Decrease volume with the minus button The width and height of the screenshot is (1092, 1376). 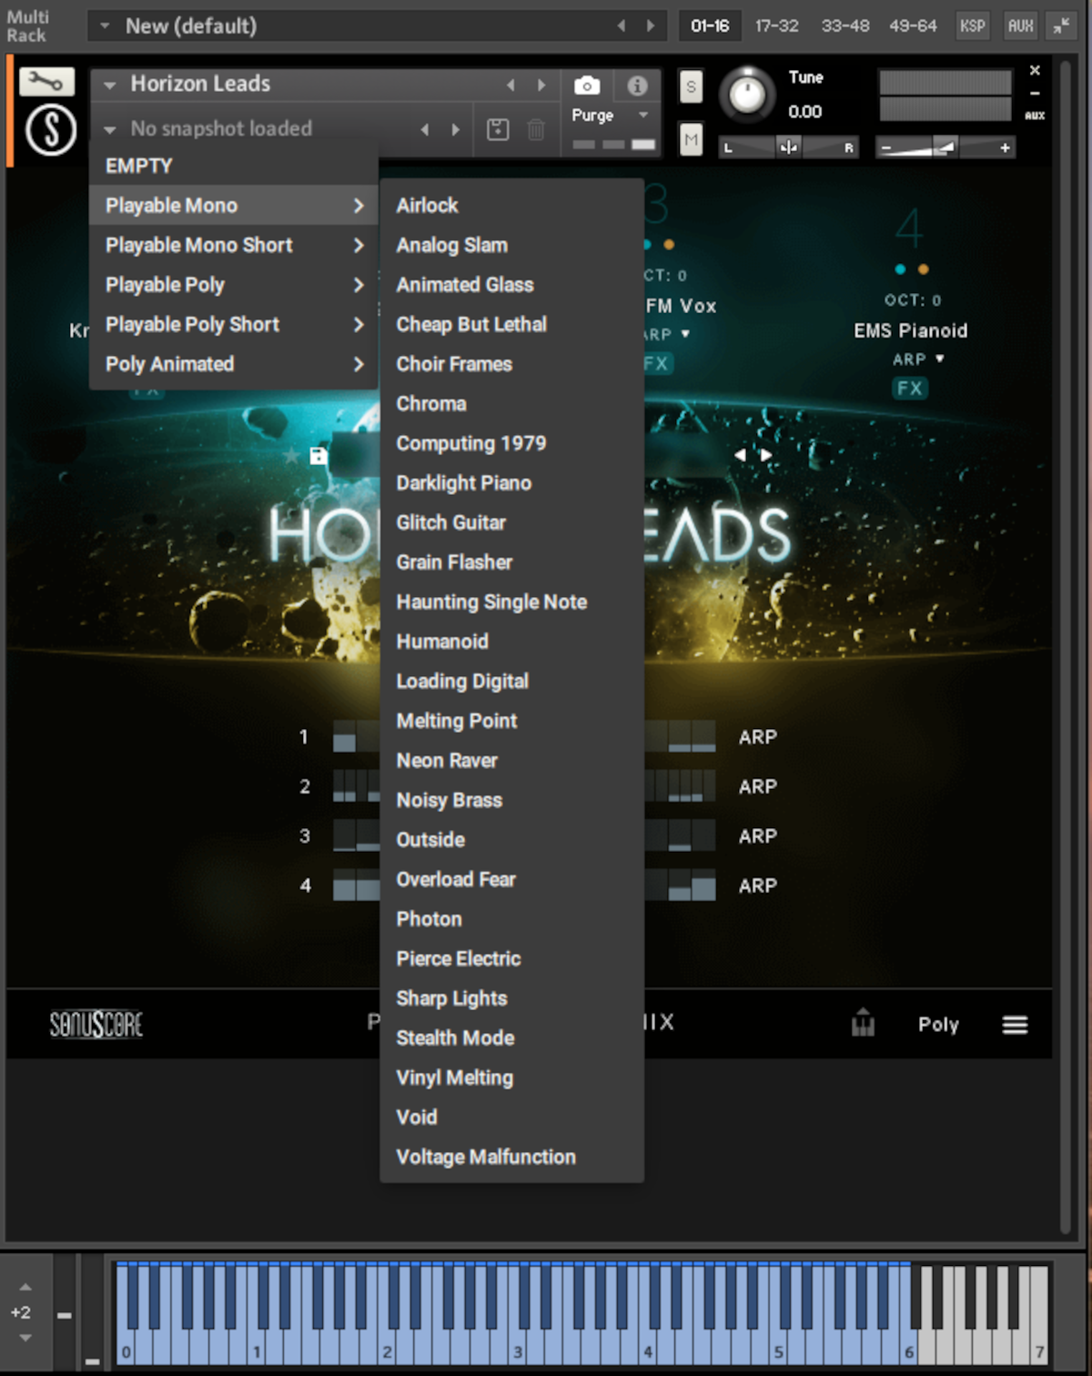tap(885, 147)
